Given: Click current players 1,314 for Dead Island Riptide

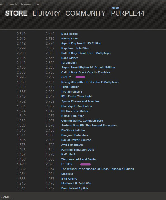Looking at the screenshot, I should tap(21, 188).
